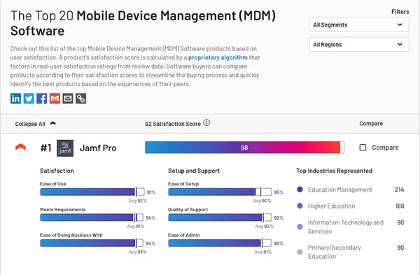The height and width of the screenshot is (275, 420).
Task: Share the list on LinkedIn
Action: [x=15, y=99]
